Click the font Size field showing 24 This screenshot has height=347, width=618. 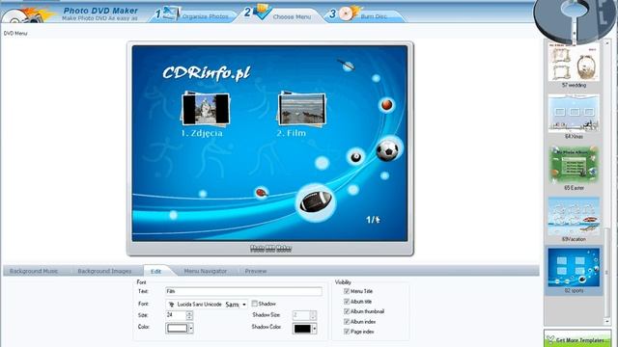[176, 315]
